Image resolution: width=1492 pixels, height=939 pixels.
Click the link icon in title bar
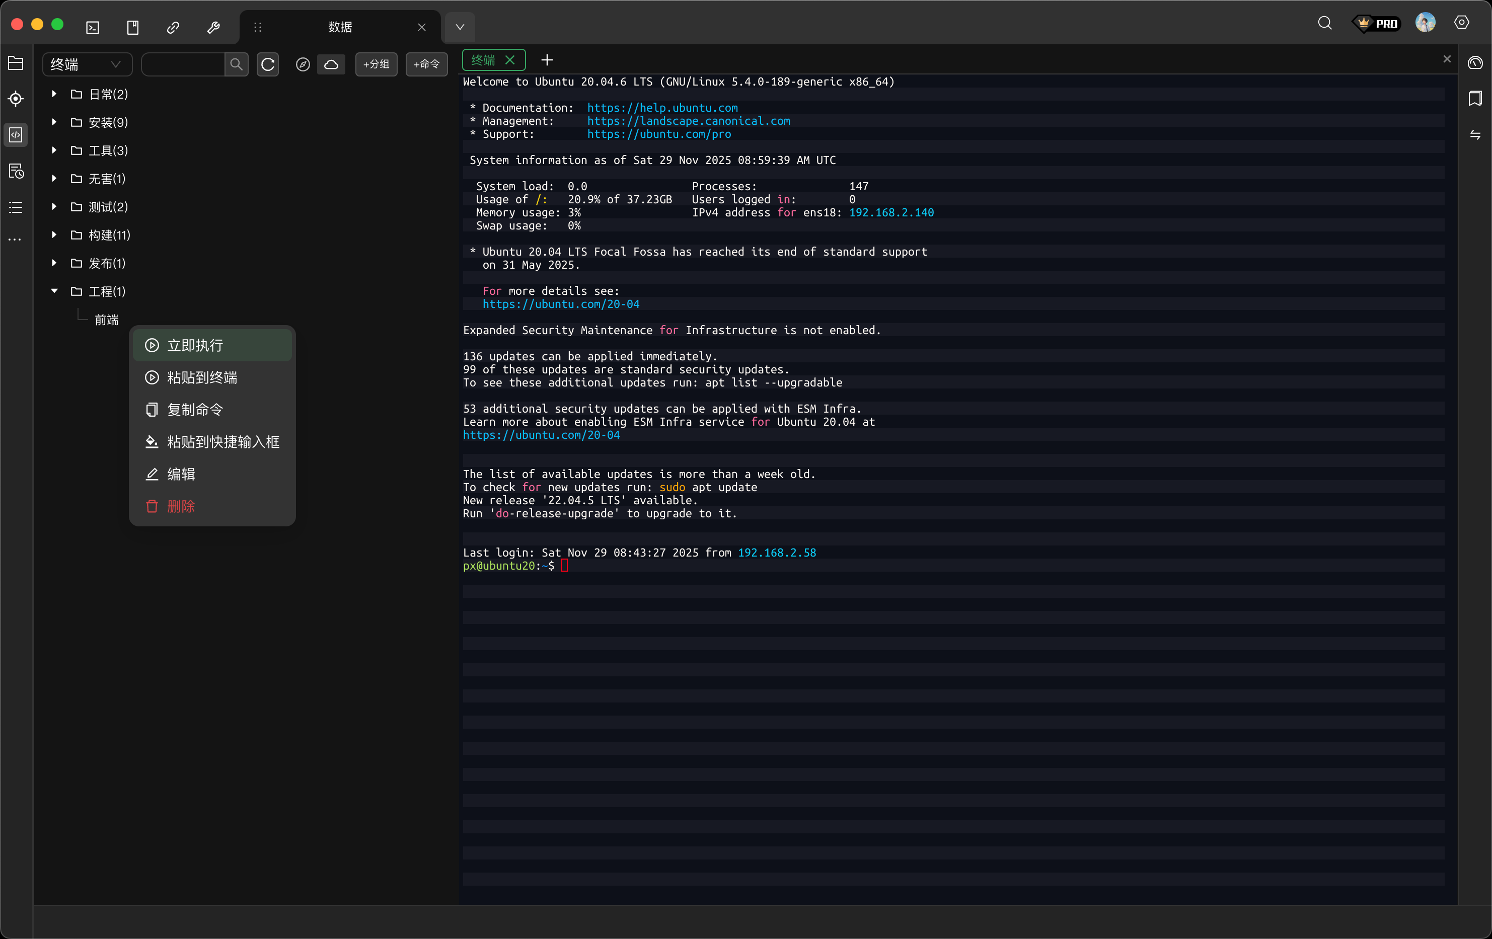pyautogui.click(x=173, y=27)
